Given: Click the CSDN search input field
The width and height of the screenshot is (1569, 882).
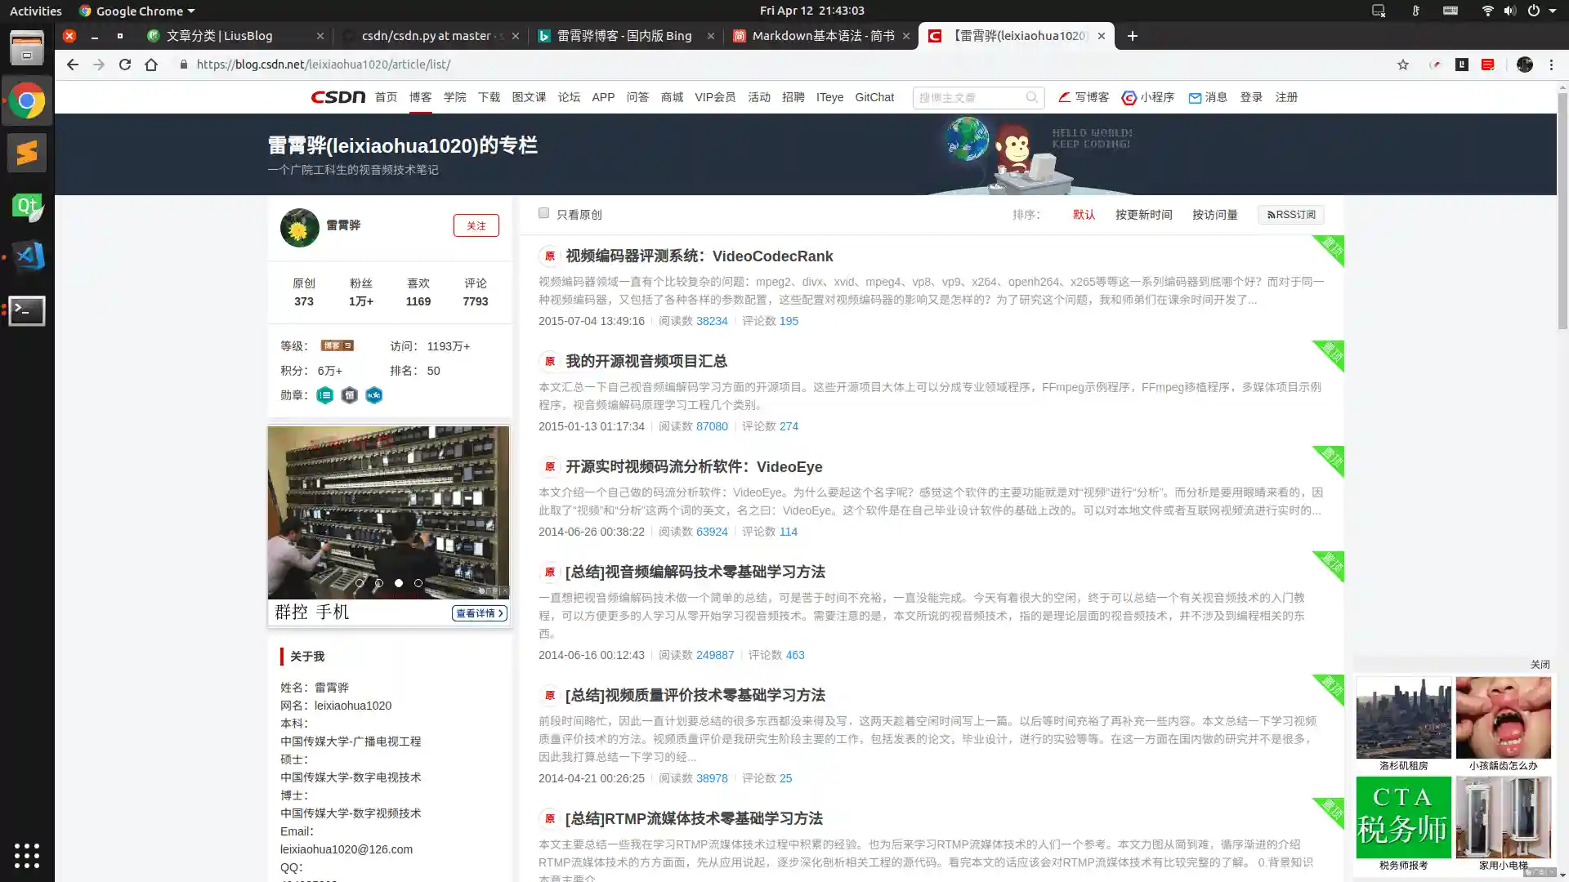Looking at the screenshot, I should [969, 97].
